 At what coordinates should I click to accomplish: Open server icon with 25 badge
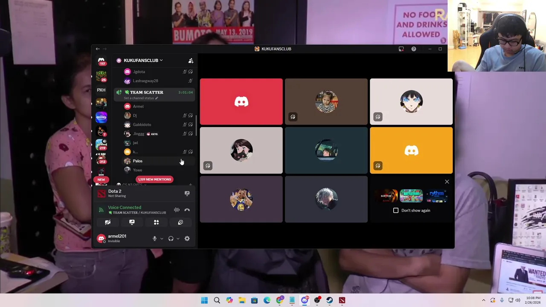[x=101, y=76]
